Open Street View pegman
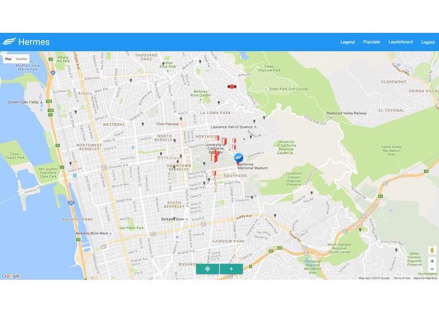The image size is (439, 312). (432, 250)
